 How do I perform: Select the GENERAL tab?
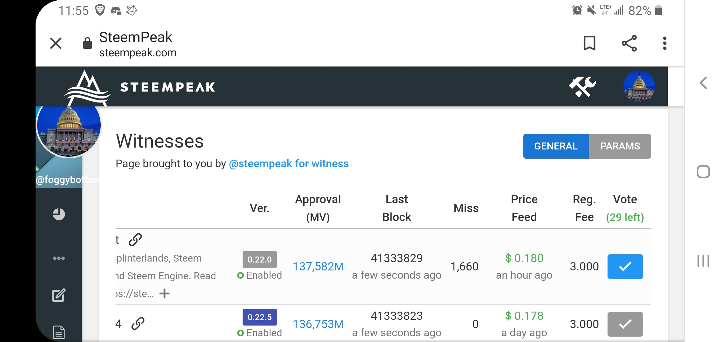[556, 146]
